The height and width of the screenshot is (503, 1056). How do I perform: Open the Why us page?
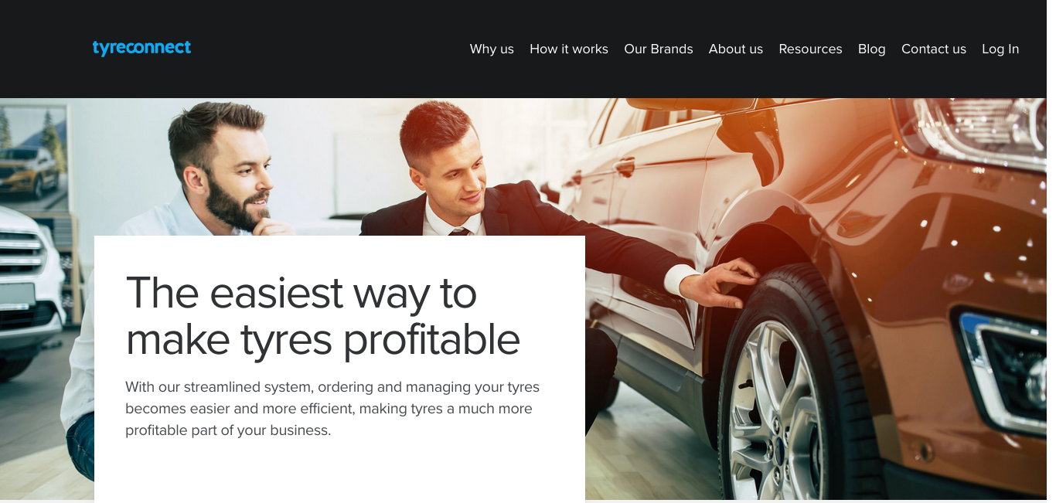point(492,49)
